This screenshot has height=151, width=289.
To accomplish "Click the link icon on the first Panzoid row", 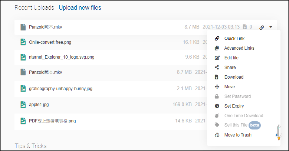I will (x=262, y=27).
